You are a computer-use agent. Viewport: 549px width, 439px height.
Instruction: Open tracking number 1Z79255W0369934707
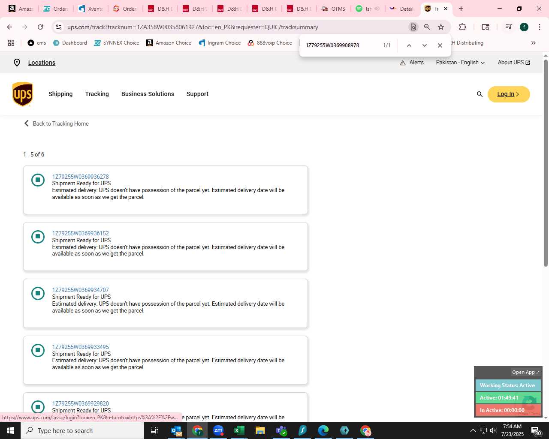[81, 290]
